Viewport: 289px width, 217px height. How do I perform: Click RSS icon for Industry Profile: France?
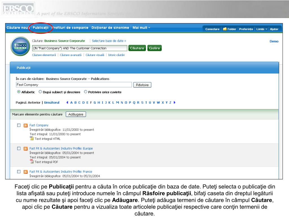26,172
